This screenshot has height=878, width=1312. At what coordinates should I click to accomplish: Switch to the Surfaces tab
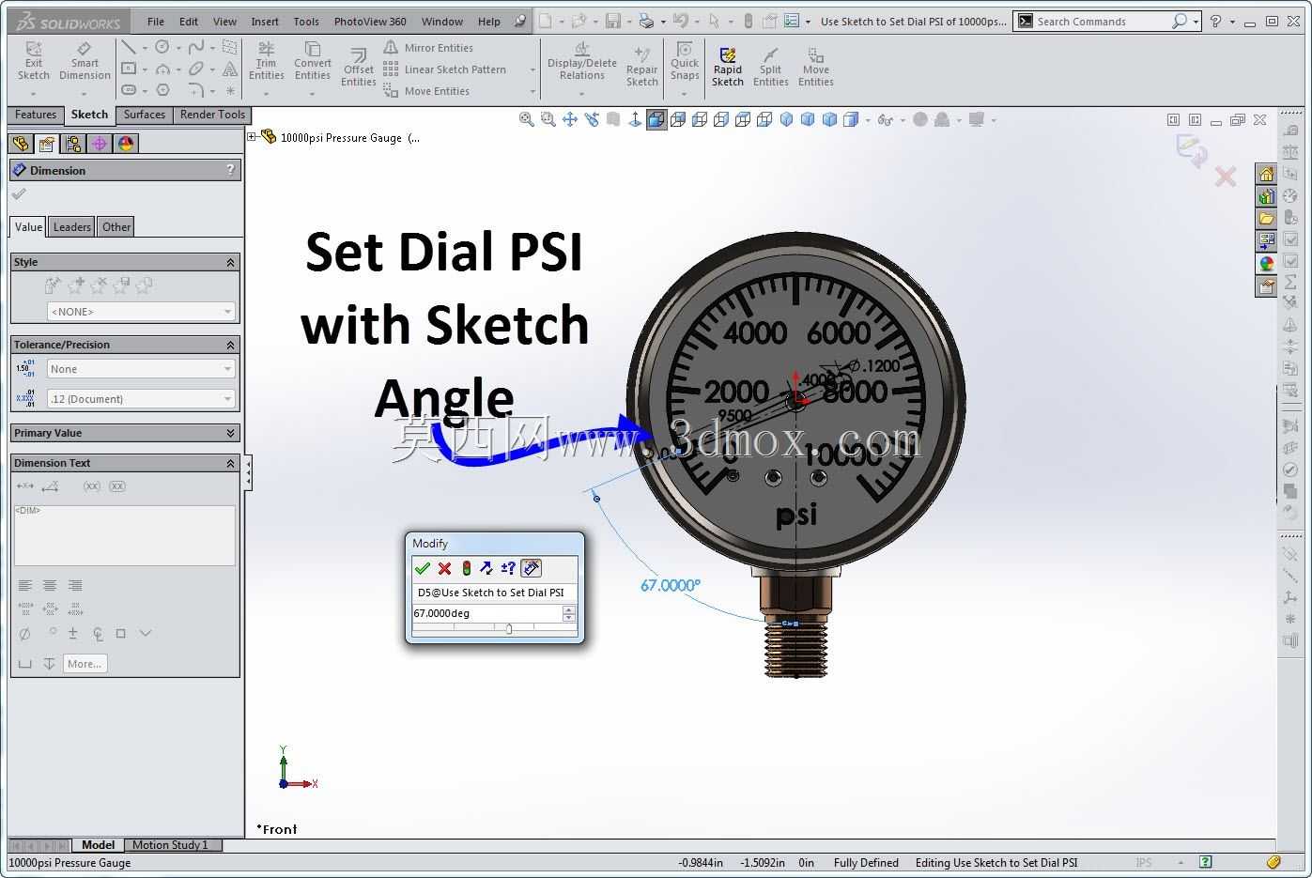[x=145, y=115]
